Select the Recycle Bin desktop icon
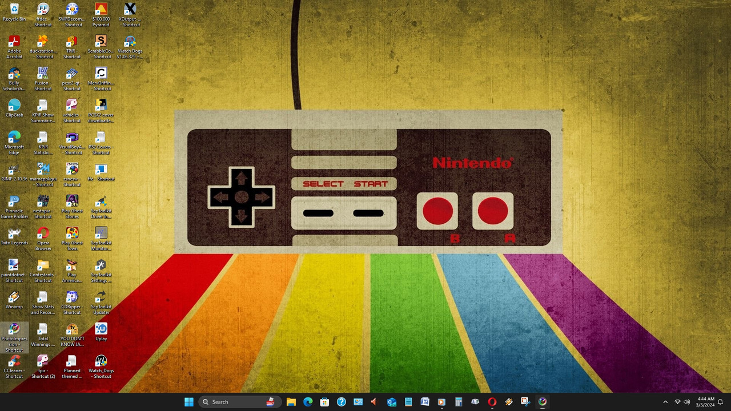 click(x=14, y=13)
